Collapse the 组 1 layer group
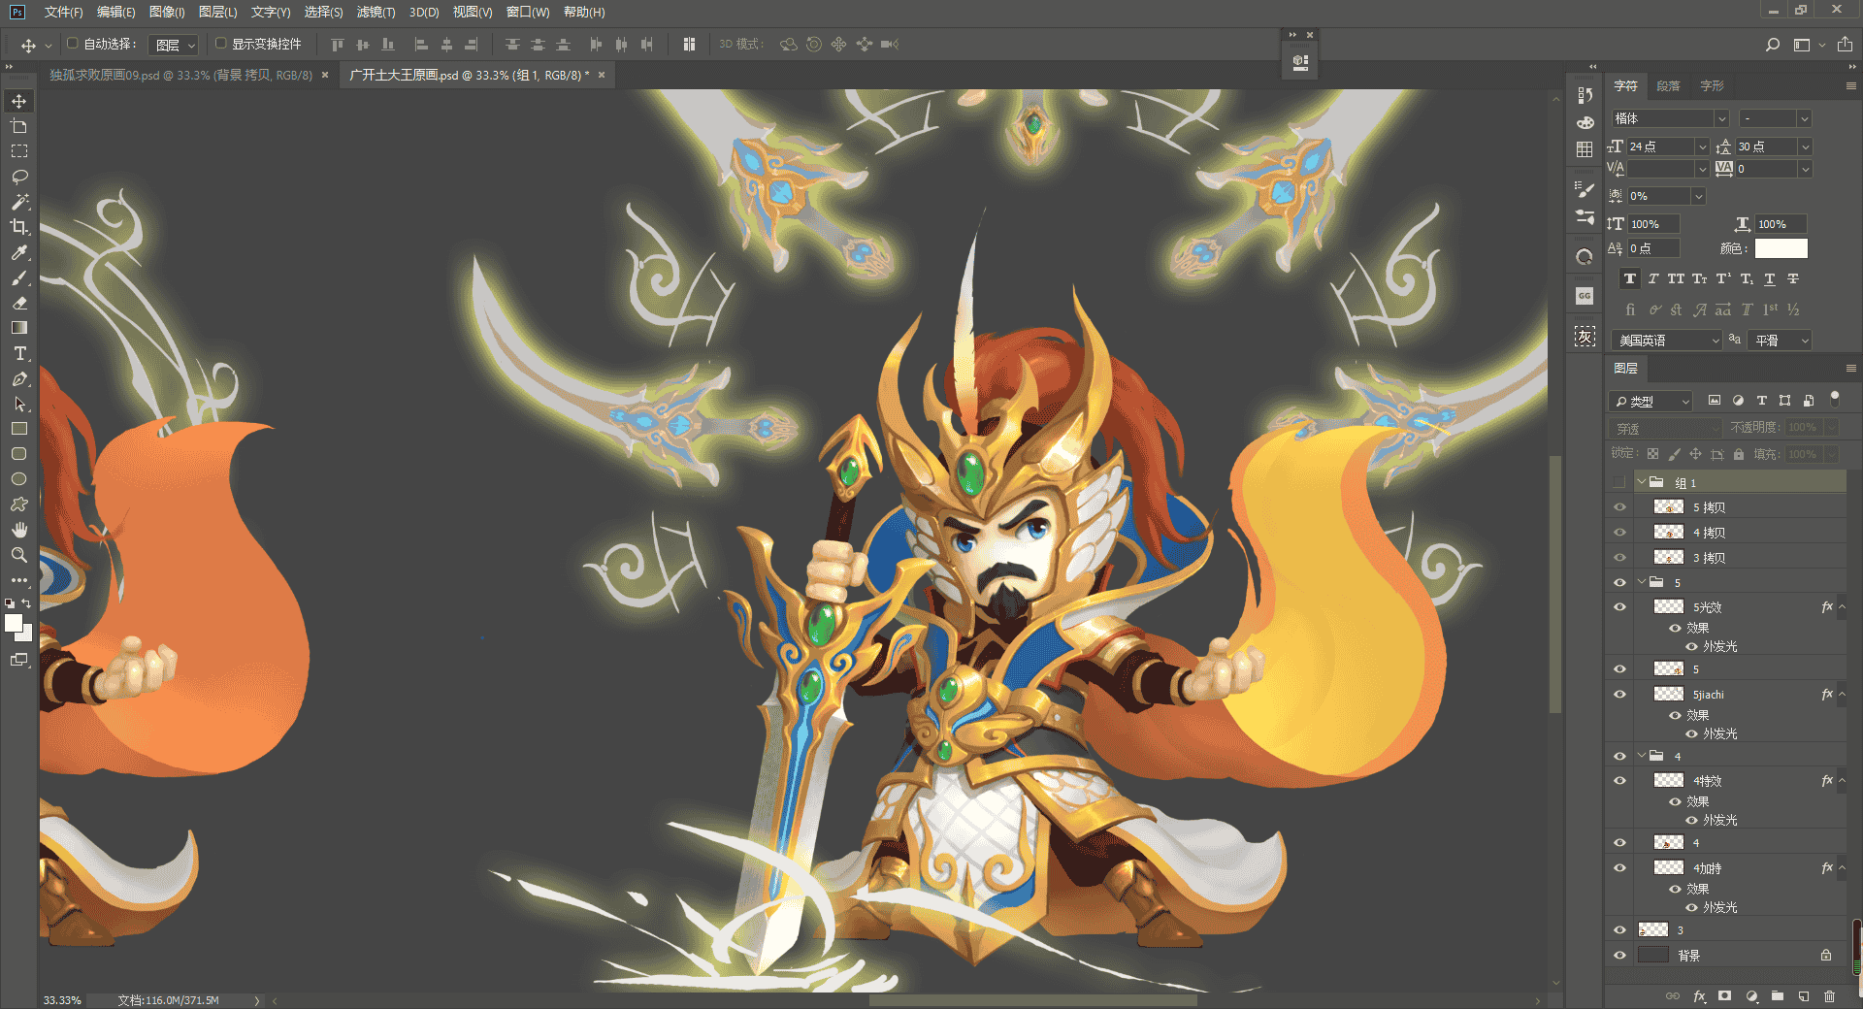The height and width of the screenshot is (1009, 1863). coord(1642,482)
